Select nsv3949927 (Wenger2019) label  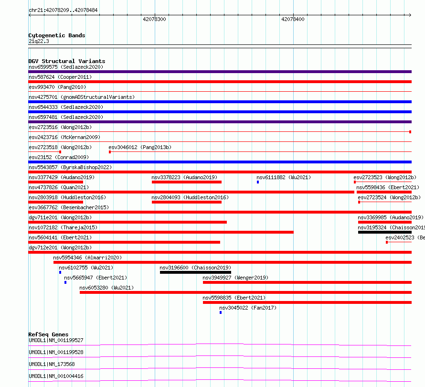[235, 278]
